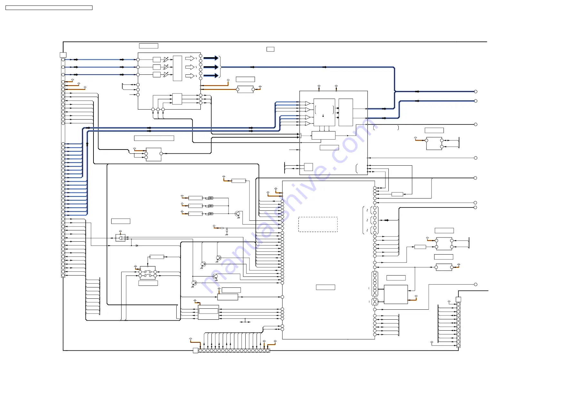This screenshot has width=576, height=407.
Task: Click the small grounded resistor symbol
Action: 227,231
